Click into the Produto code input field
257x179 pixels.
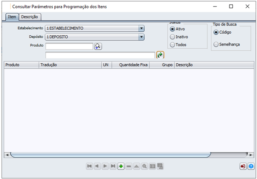[69, 46]
